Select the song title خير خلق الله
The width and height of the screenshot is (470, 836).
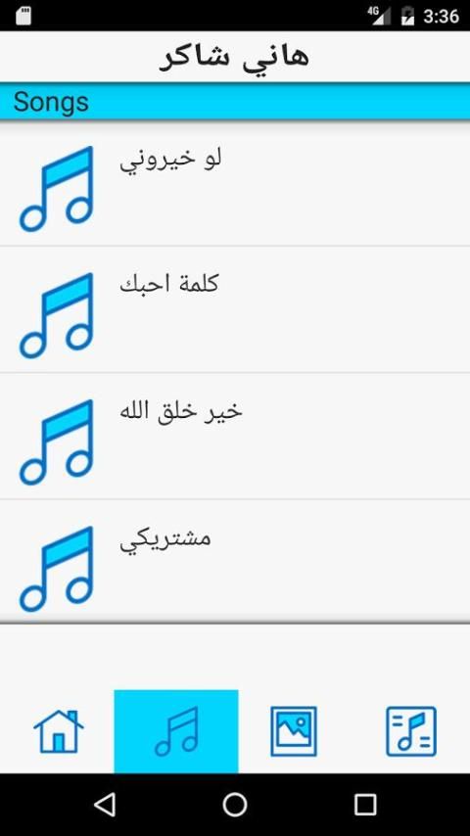click(181, 411)
